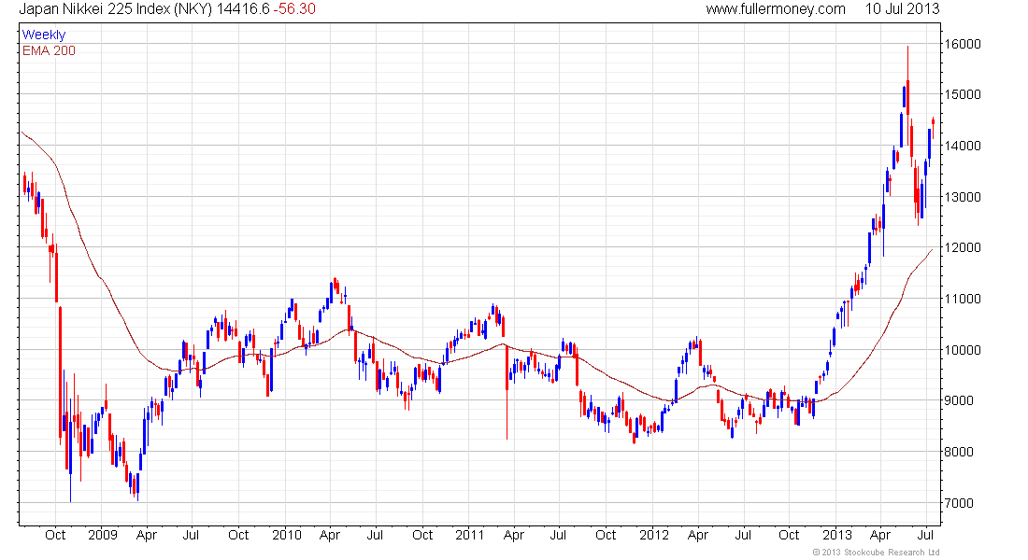Image resolution: width=1028 pixels, height=560 pixels.
Task: Click the '2009' year label on the time axis
Action: [102, 535]
